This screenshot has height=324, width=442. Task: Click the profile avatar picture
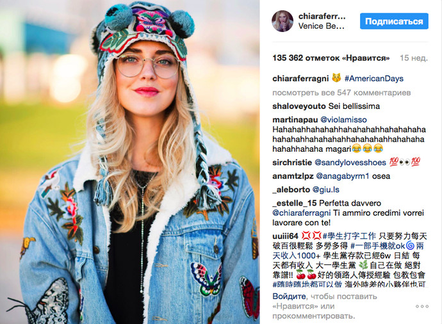(282, 21)
